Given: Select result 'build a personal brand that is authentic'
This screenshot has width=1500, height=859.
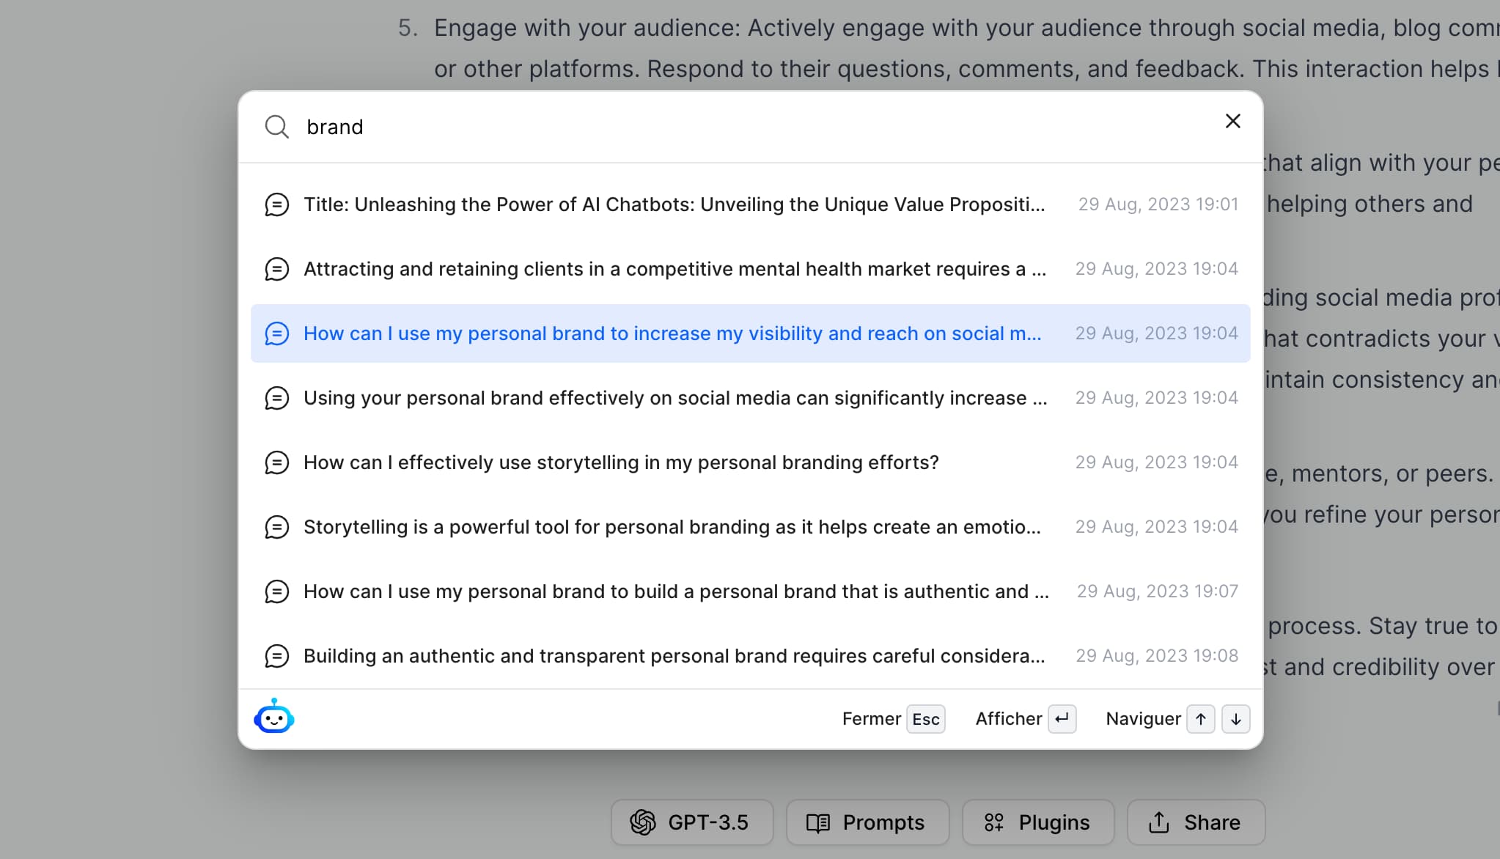Looking at the screenshot, I should (675, 591).
